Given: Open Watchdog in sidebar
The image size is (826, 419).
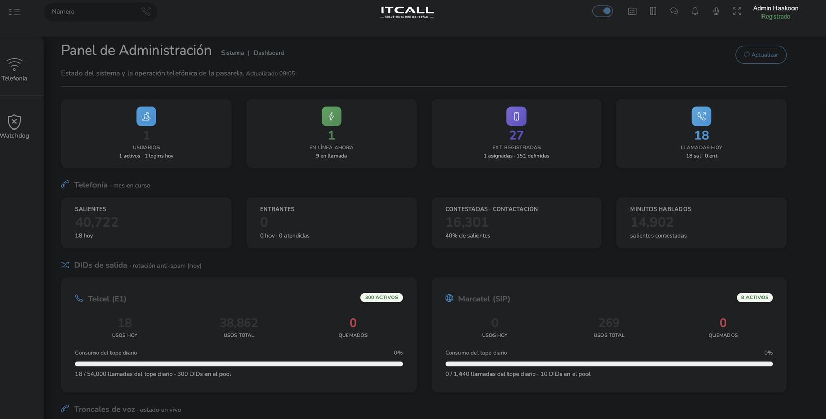Looking at the screenshot, I should [x=14, y=126].
